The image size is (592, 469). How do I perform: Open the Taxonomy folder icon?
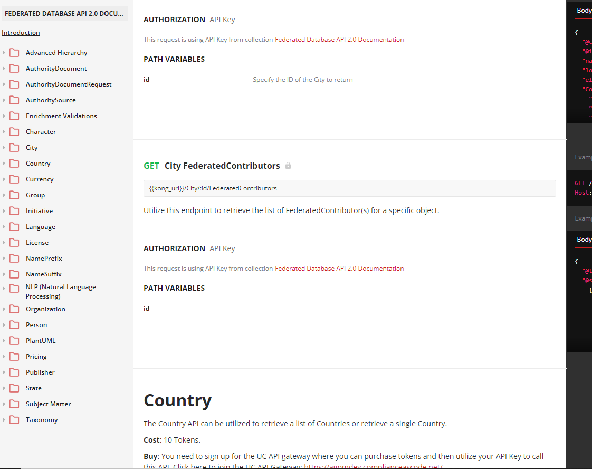tap(15, 419)
